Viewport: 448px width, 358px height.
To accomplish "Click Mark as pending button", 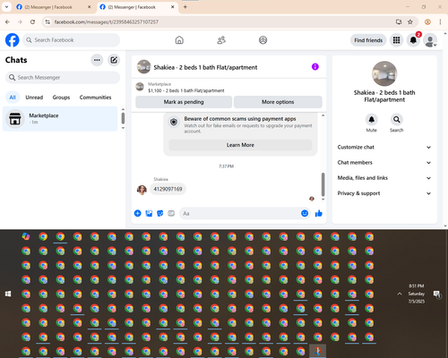I will (184, 102).
